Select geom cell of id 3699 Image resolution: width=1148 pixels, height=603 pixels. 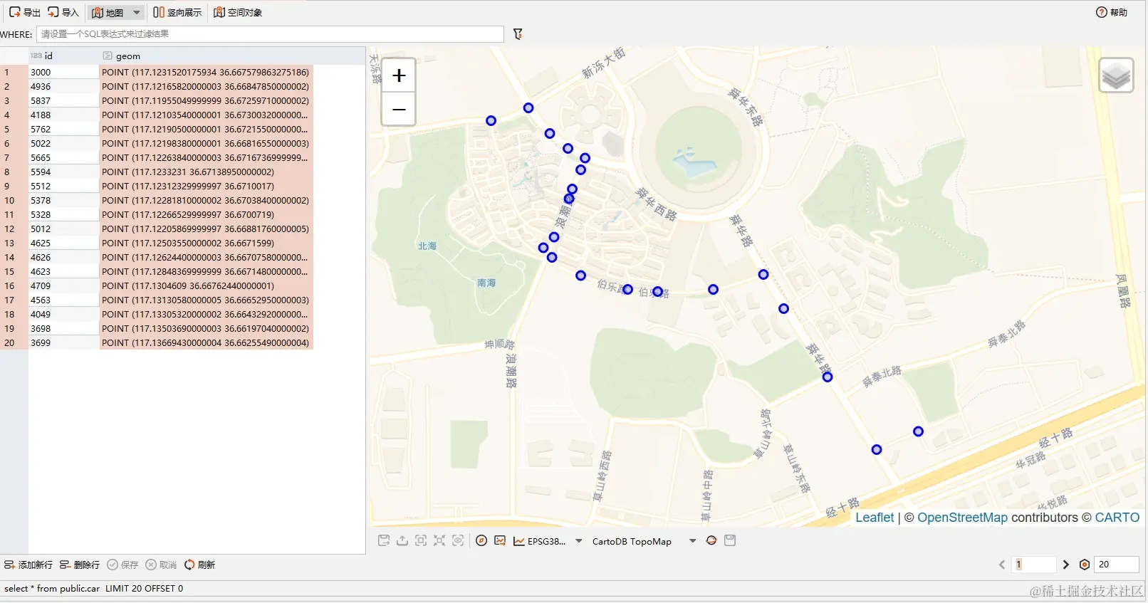coord(206,342)
